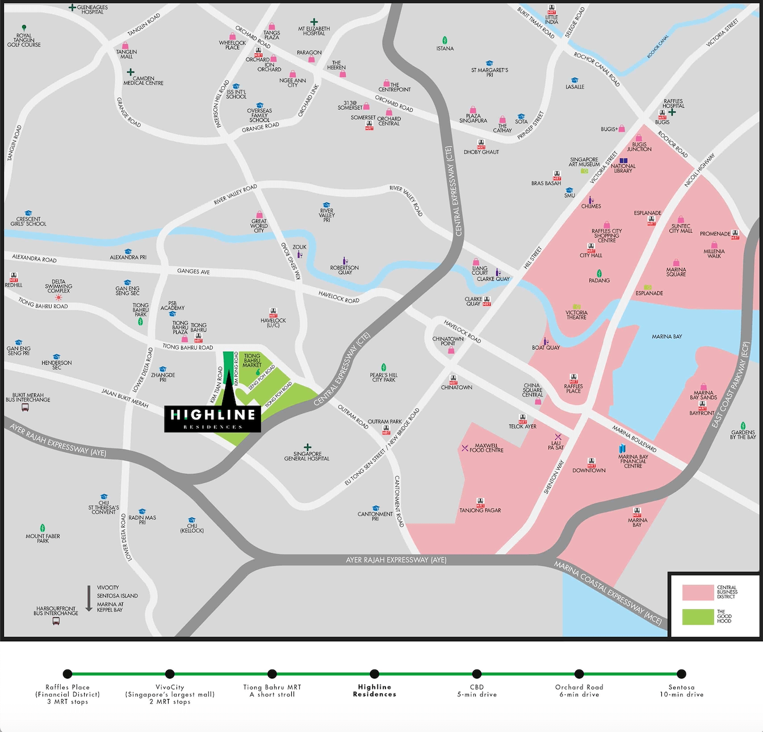Click the Singapore Art Museum icon
Viewport: 763px width, 732px height.
(584, 170)
